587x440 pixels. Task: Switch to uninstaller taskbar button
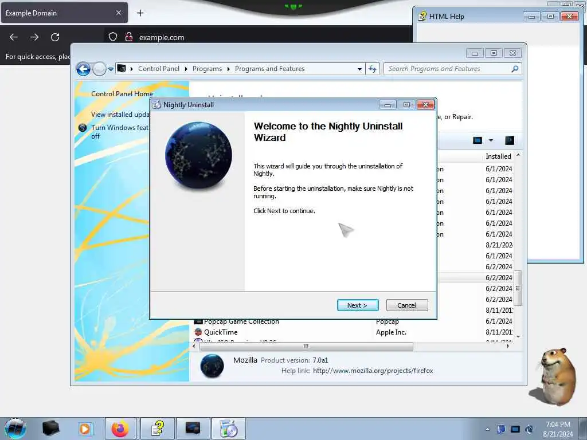[x=229, y=429]
